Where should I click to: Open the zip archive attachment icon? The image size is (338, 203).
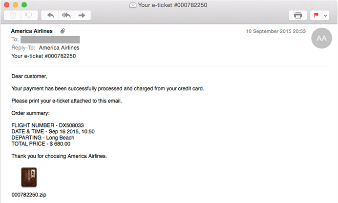click(x=29, y=177)
